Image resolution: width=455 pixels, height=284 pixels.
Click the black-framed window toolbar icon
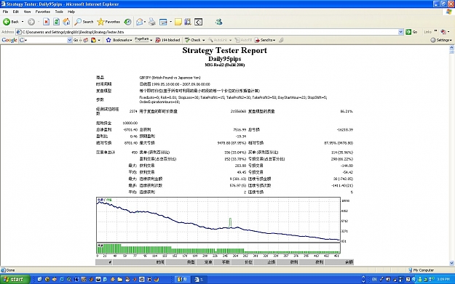click(199, 22)
